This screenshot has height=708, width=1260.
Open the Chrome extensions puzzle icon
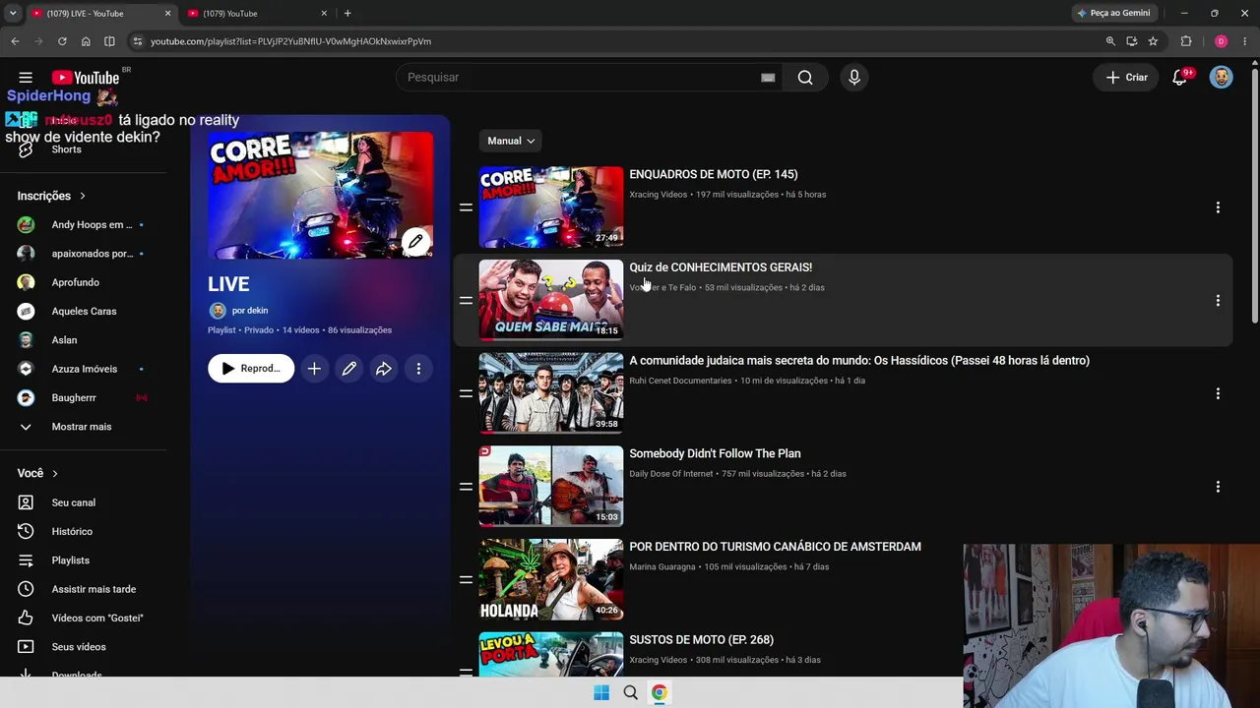(1186, 41)
